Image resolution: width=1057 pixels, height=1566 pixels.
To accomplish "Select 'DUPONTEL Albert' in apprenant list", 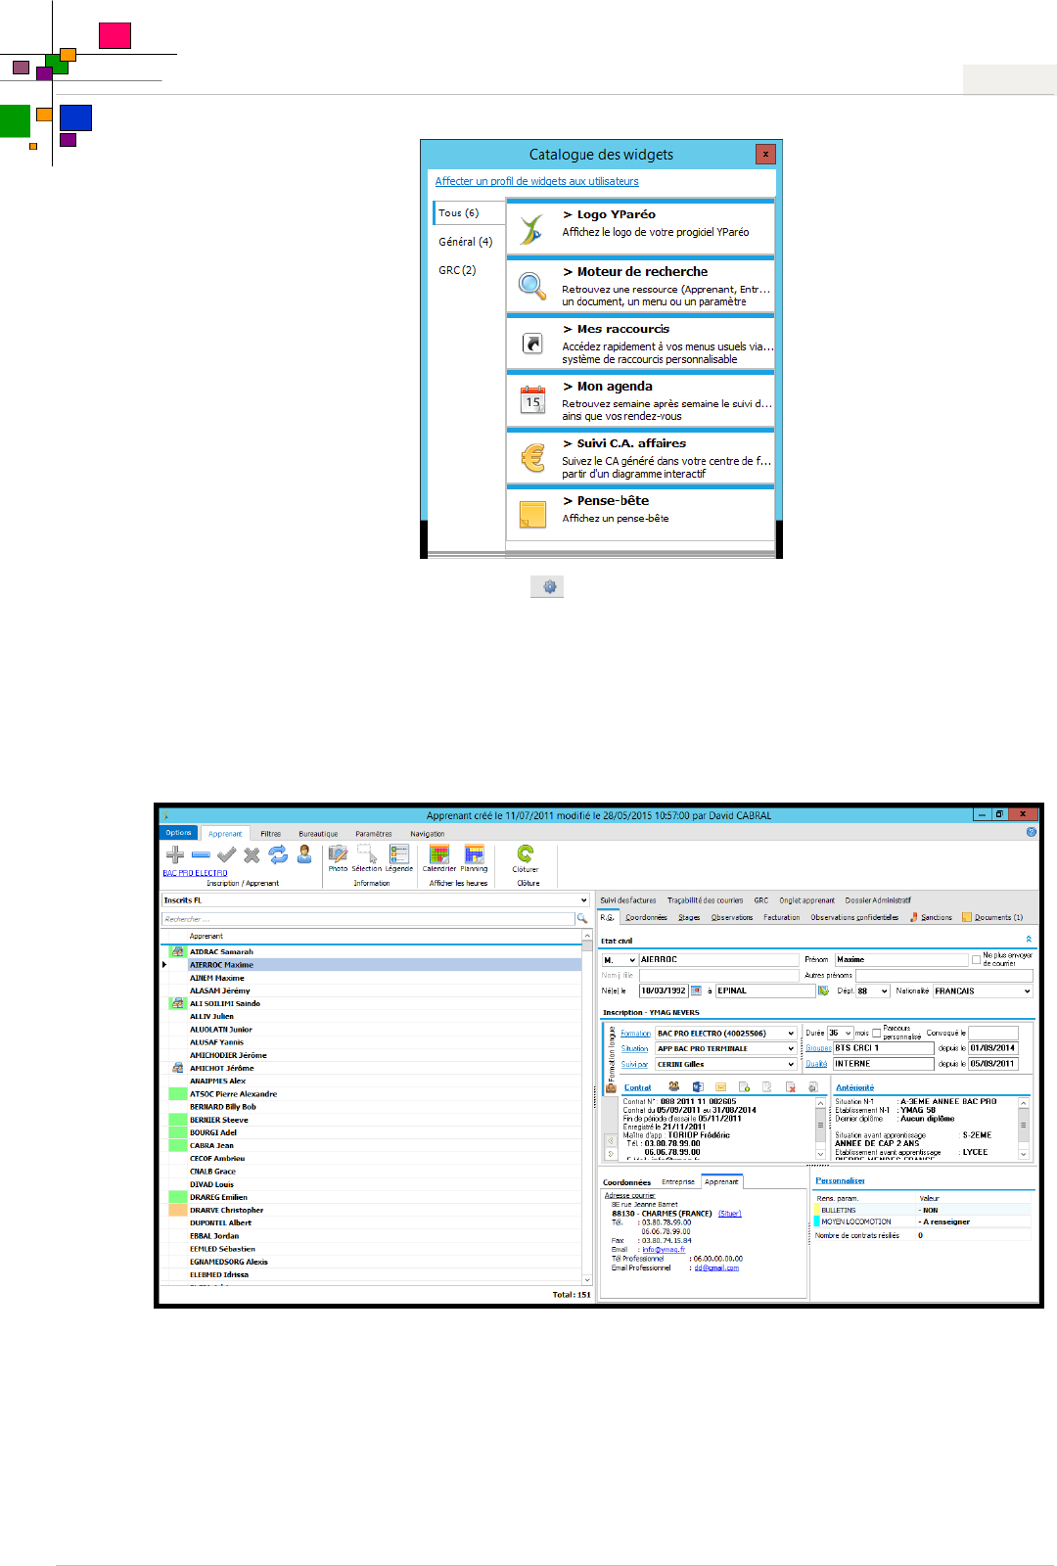I will [x=376, y=1223].
